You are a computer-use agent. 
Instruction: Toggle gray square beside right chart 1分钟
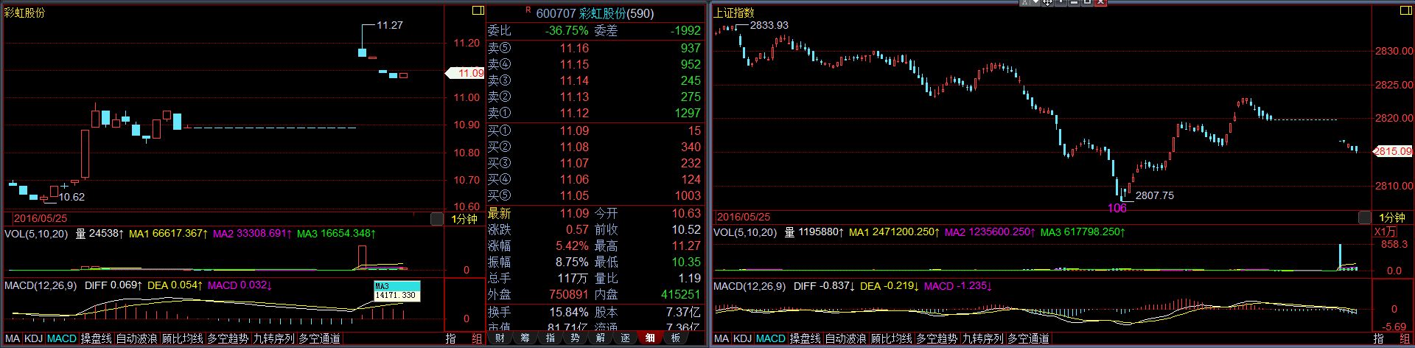click(1364, 217)
